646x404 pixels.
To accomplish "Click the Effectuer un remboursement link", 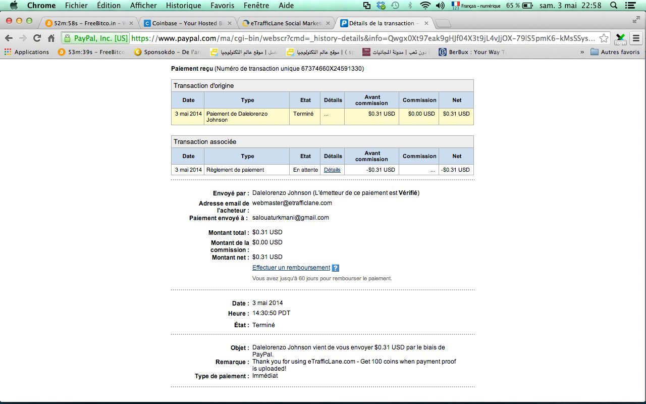I will 291,268.
